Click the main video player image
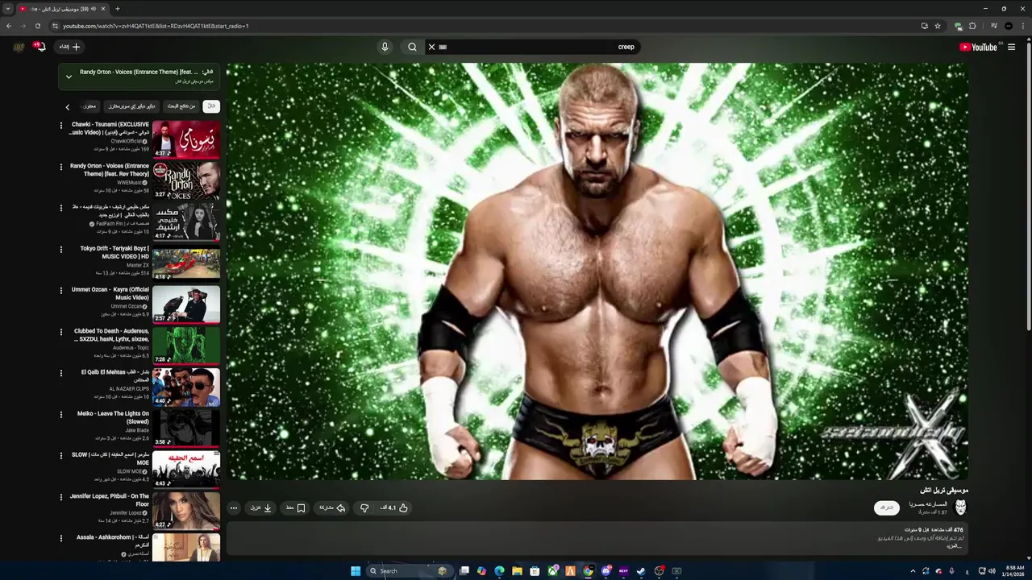This screenshot has height=580, width=1032. (x=597, y=271)
